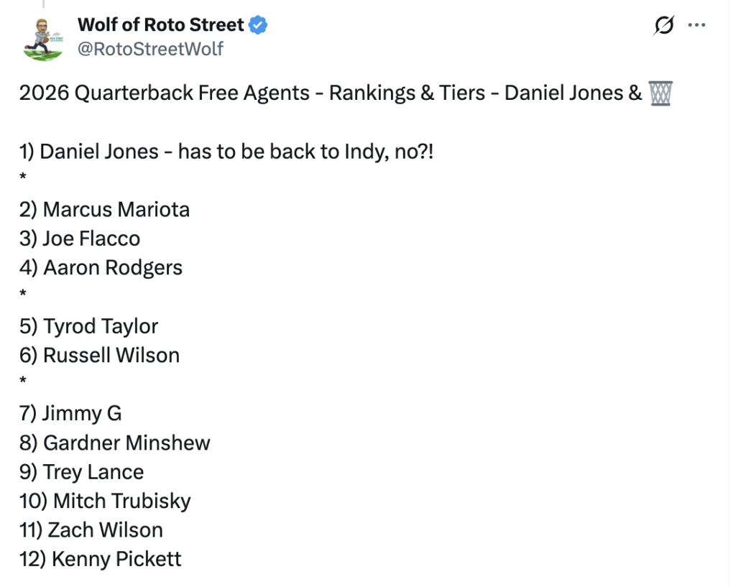Screen dimensions: 736x587
Task: Select the Kenny Pickett line
Action: [x=101, y=559]
